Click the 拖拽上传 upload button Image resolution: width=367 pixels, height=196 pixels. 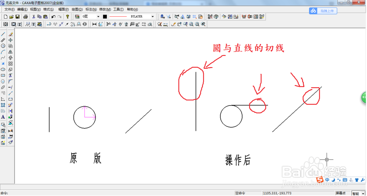click(x=323, y=11)
